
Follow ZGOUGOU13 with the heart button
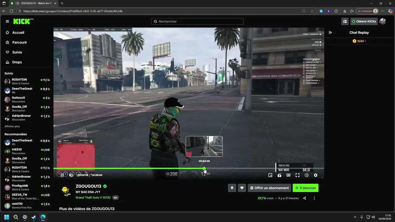coord(242,188)
